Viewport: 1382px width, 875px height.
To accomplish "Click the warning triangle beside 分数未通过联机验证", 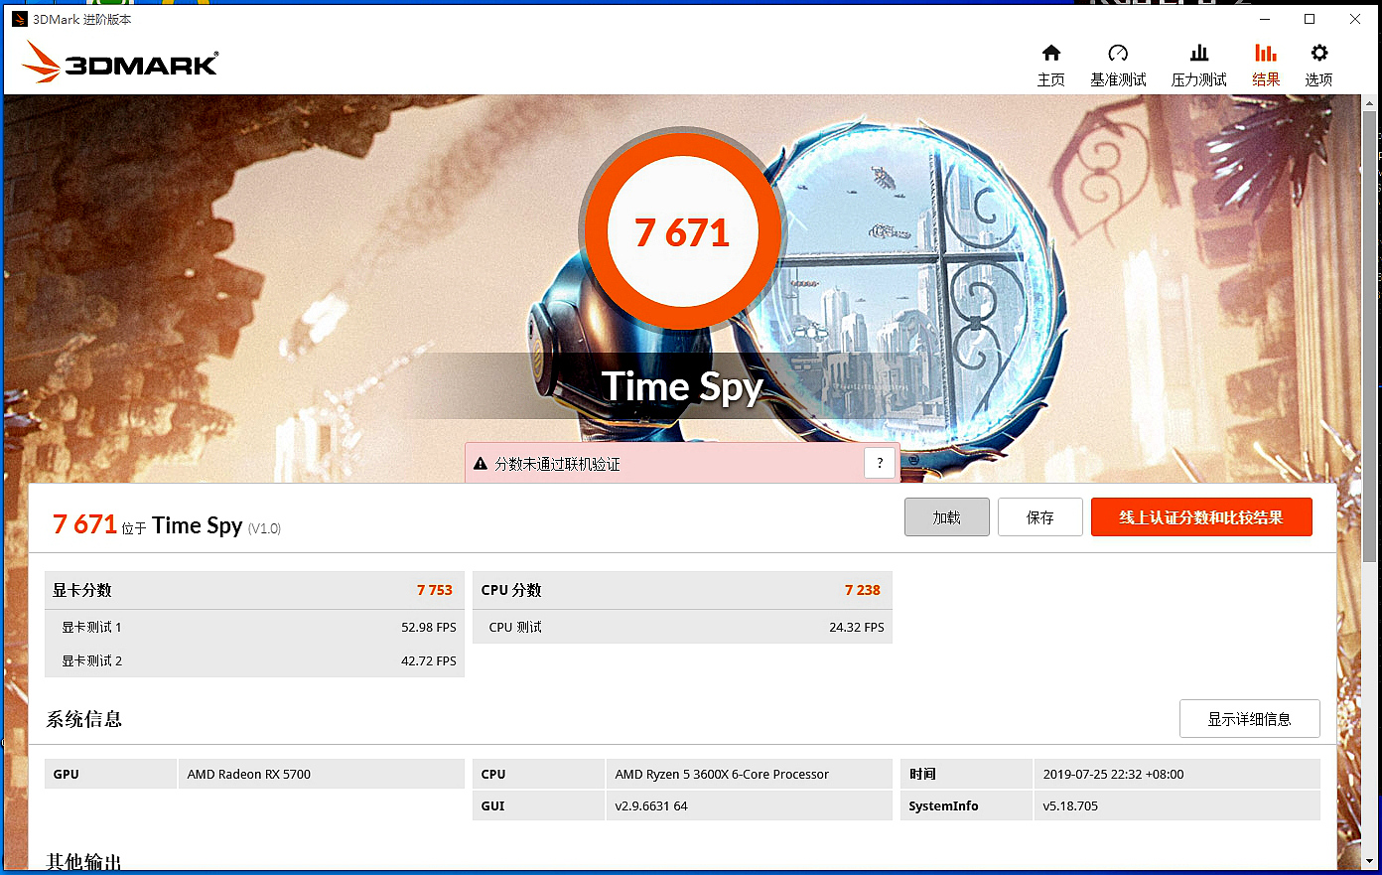I will point(480,462).
